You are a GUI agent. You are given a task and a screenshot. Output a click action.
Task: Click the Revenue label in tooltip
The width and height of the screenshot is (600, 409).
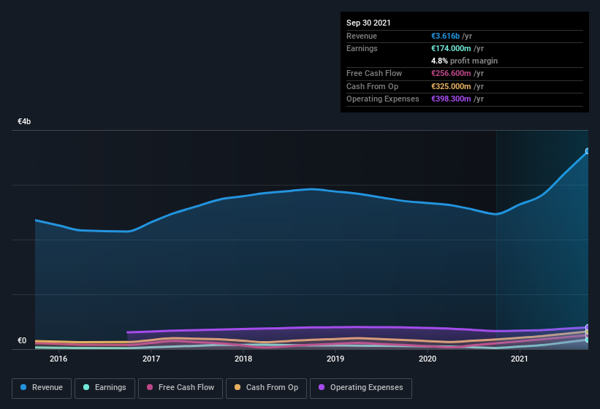point(362,36)
